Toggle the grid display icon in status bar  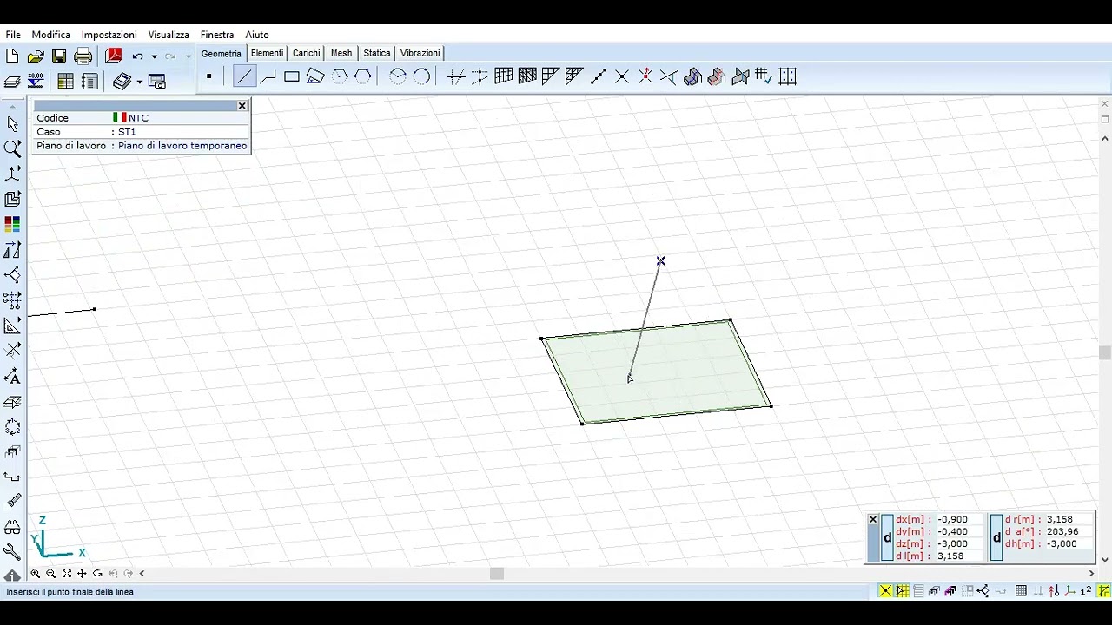(1021, 591)
